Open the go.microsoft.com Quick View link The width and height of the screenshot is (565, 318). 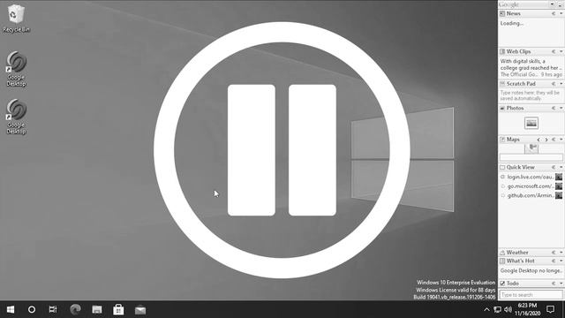tap(531, 186)
